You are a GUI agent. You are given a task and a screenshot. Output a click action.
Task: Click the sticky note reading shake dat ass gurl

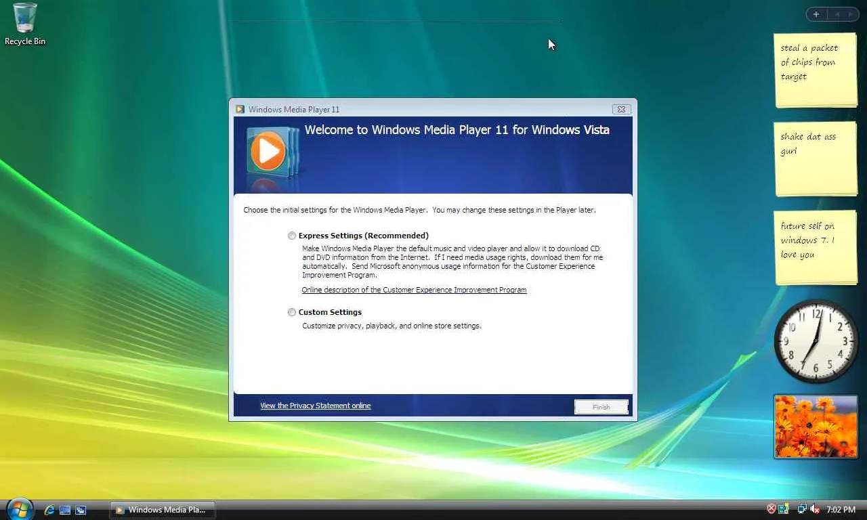(816, 159)
